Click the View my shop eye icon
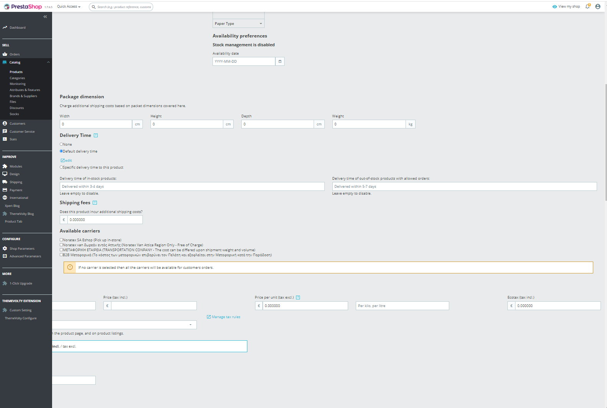The image size is (607, 408). pos(555,7)
